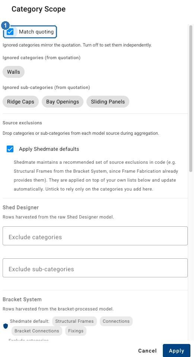The image size is (196, 357).
Task: Focus the Exclude categories field under Shed Designer
Action: tap(95, 236)
